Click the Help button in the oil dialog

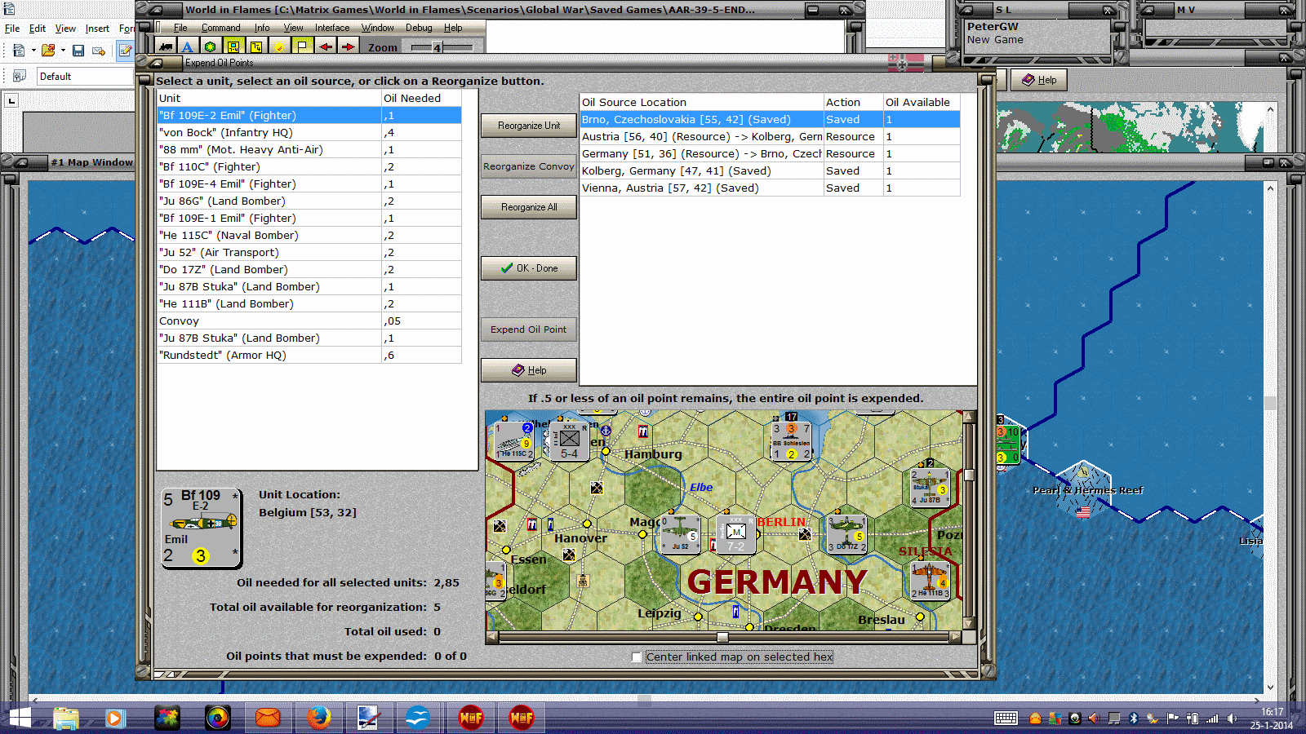click(x=529, y=370)
